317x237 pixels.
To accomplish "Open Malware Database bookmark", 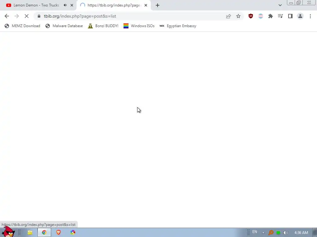I will [x=64, y=26].
